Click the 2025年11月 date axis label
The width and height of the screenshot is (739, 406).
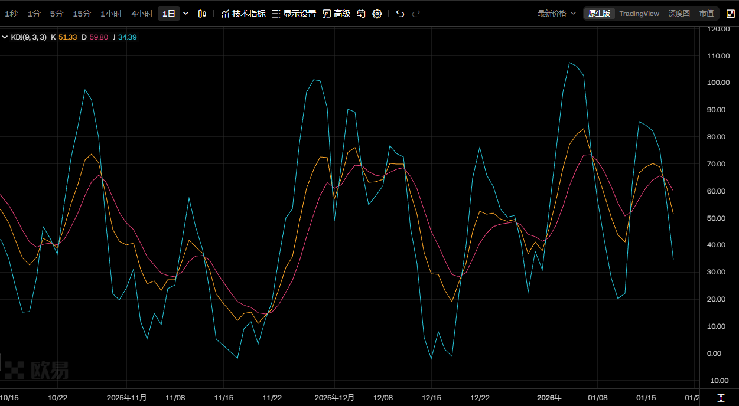coord(127,398)
